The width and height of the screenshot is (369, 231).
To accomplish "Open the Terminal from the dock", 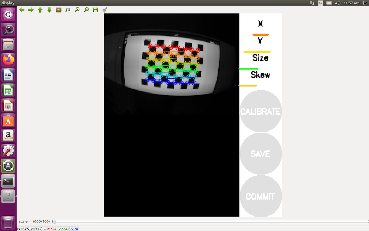I will coord(8,181).
